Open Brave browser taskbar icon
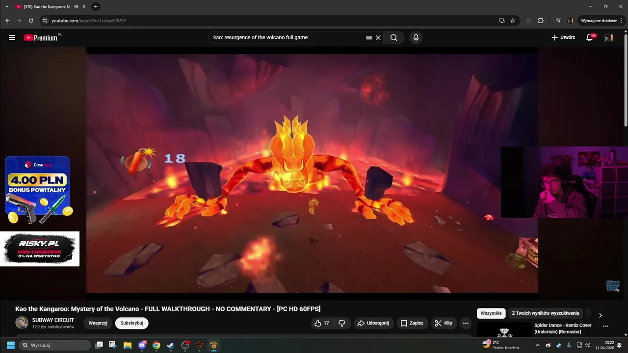This screenshot has width=628, height=353. point(199,345)
